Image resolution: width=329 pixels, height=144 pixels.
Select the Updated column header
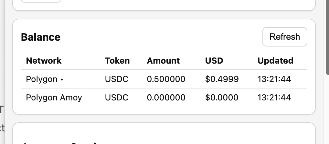tap(275, 61)
